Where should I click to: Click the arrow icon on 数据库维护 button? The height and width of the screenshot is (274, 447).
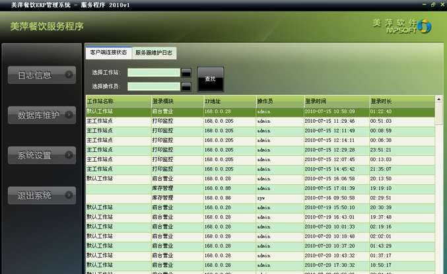tap(69, 115)
